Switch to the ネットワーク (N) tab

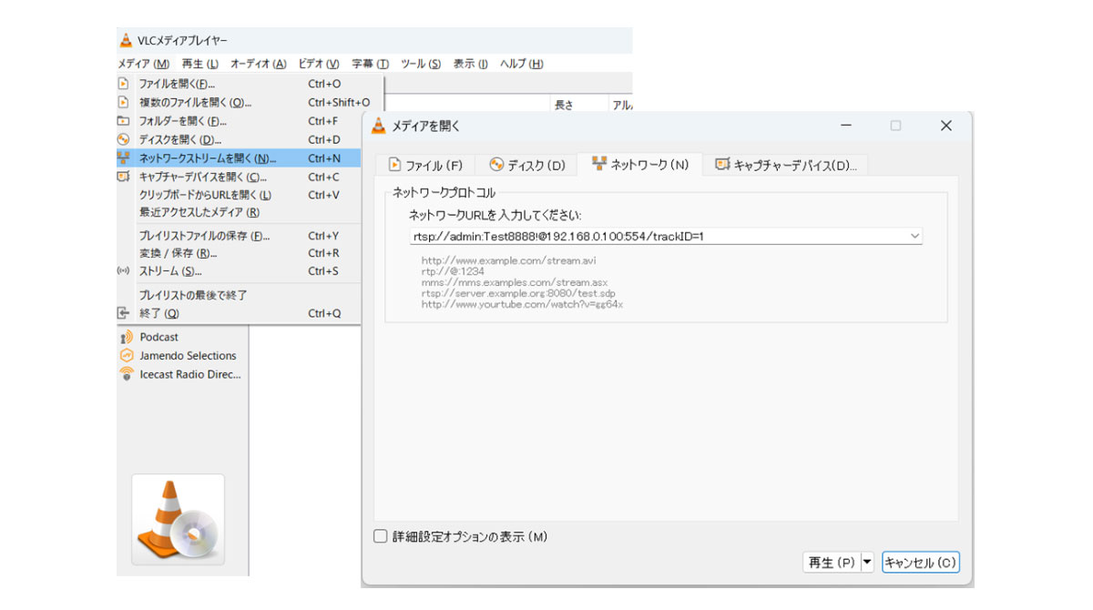pyautogui.click(x=640, y=164)
